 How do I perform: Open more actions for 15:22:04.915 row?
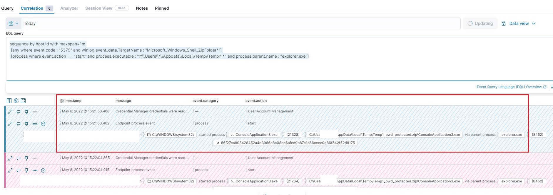pyautogui.click(x=35, y=170)
